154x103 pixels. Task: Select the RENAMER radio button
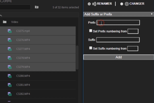(x=89, y=4)
